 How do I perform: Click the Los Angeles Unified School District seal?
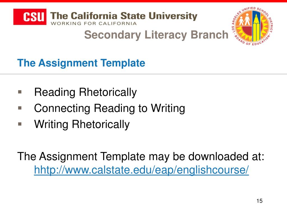tap(252, 26)
